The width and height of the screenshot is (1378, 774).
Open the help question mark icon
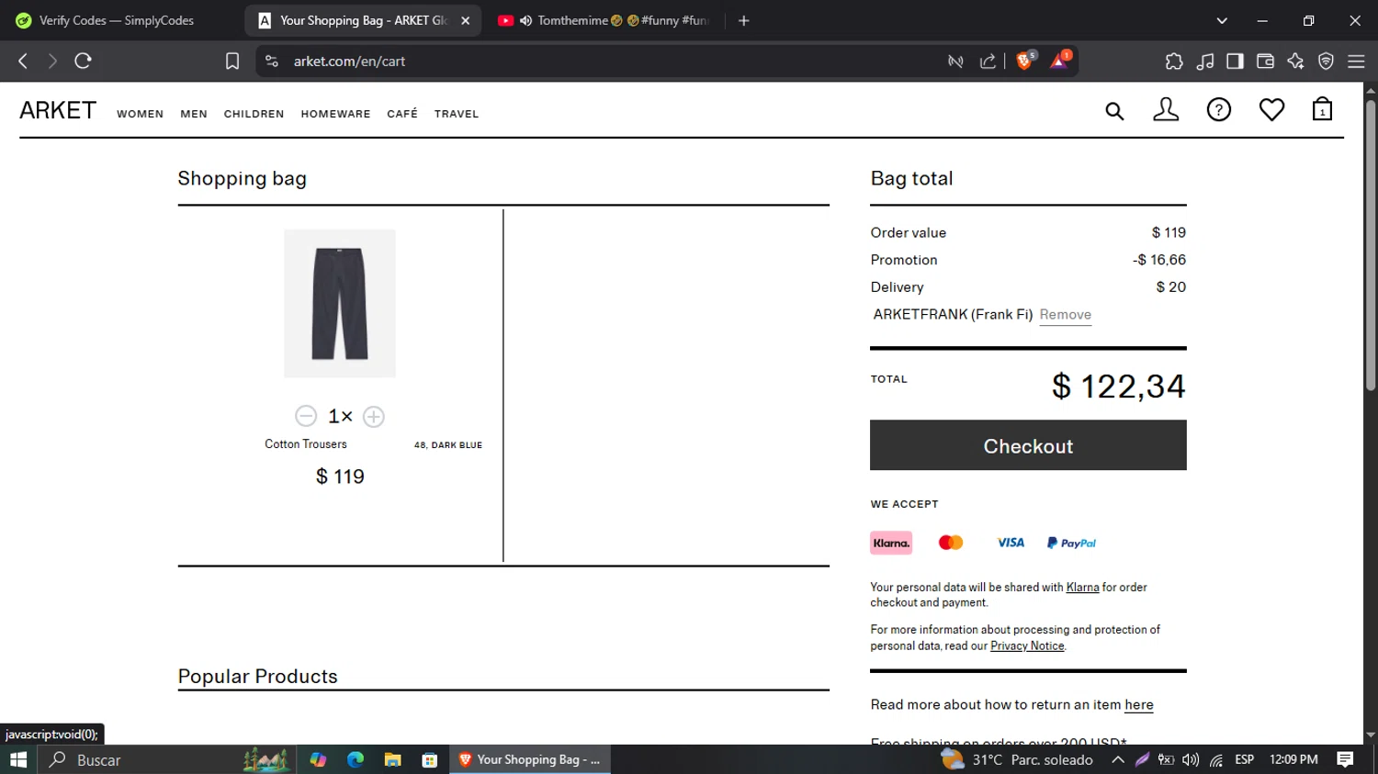(1219, 110)
